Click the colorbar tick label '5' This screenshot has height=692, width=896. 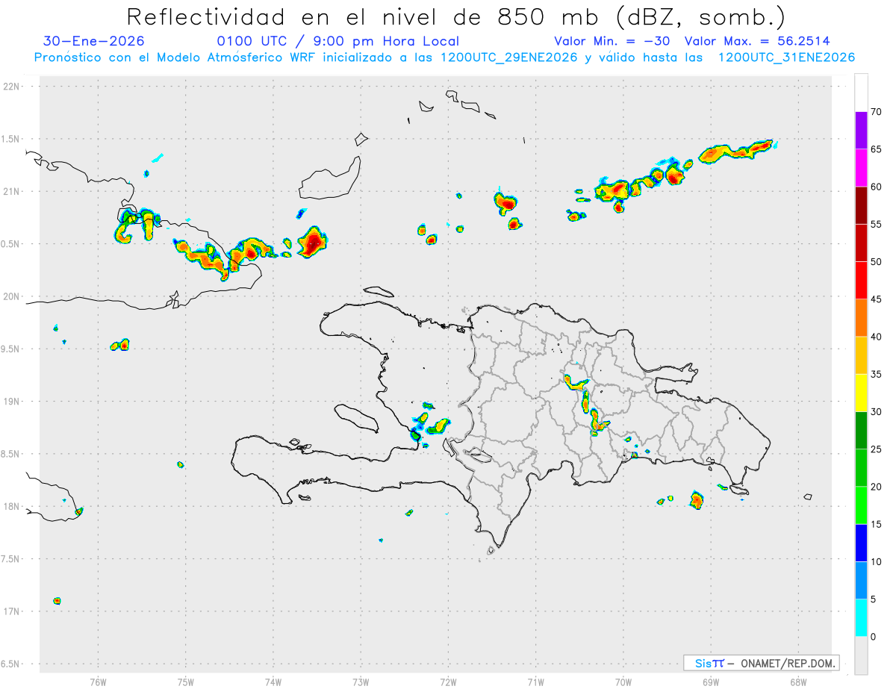click(873, 599)
